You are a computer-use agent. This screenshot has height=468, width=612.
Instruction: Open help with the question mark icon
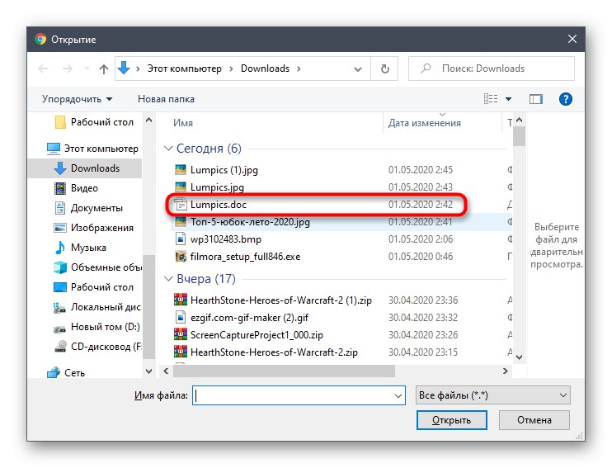tap(565, 99)
